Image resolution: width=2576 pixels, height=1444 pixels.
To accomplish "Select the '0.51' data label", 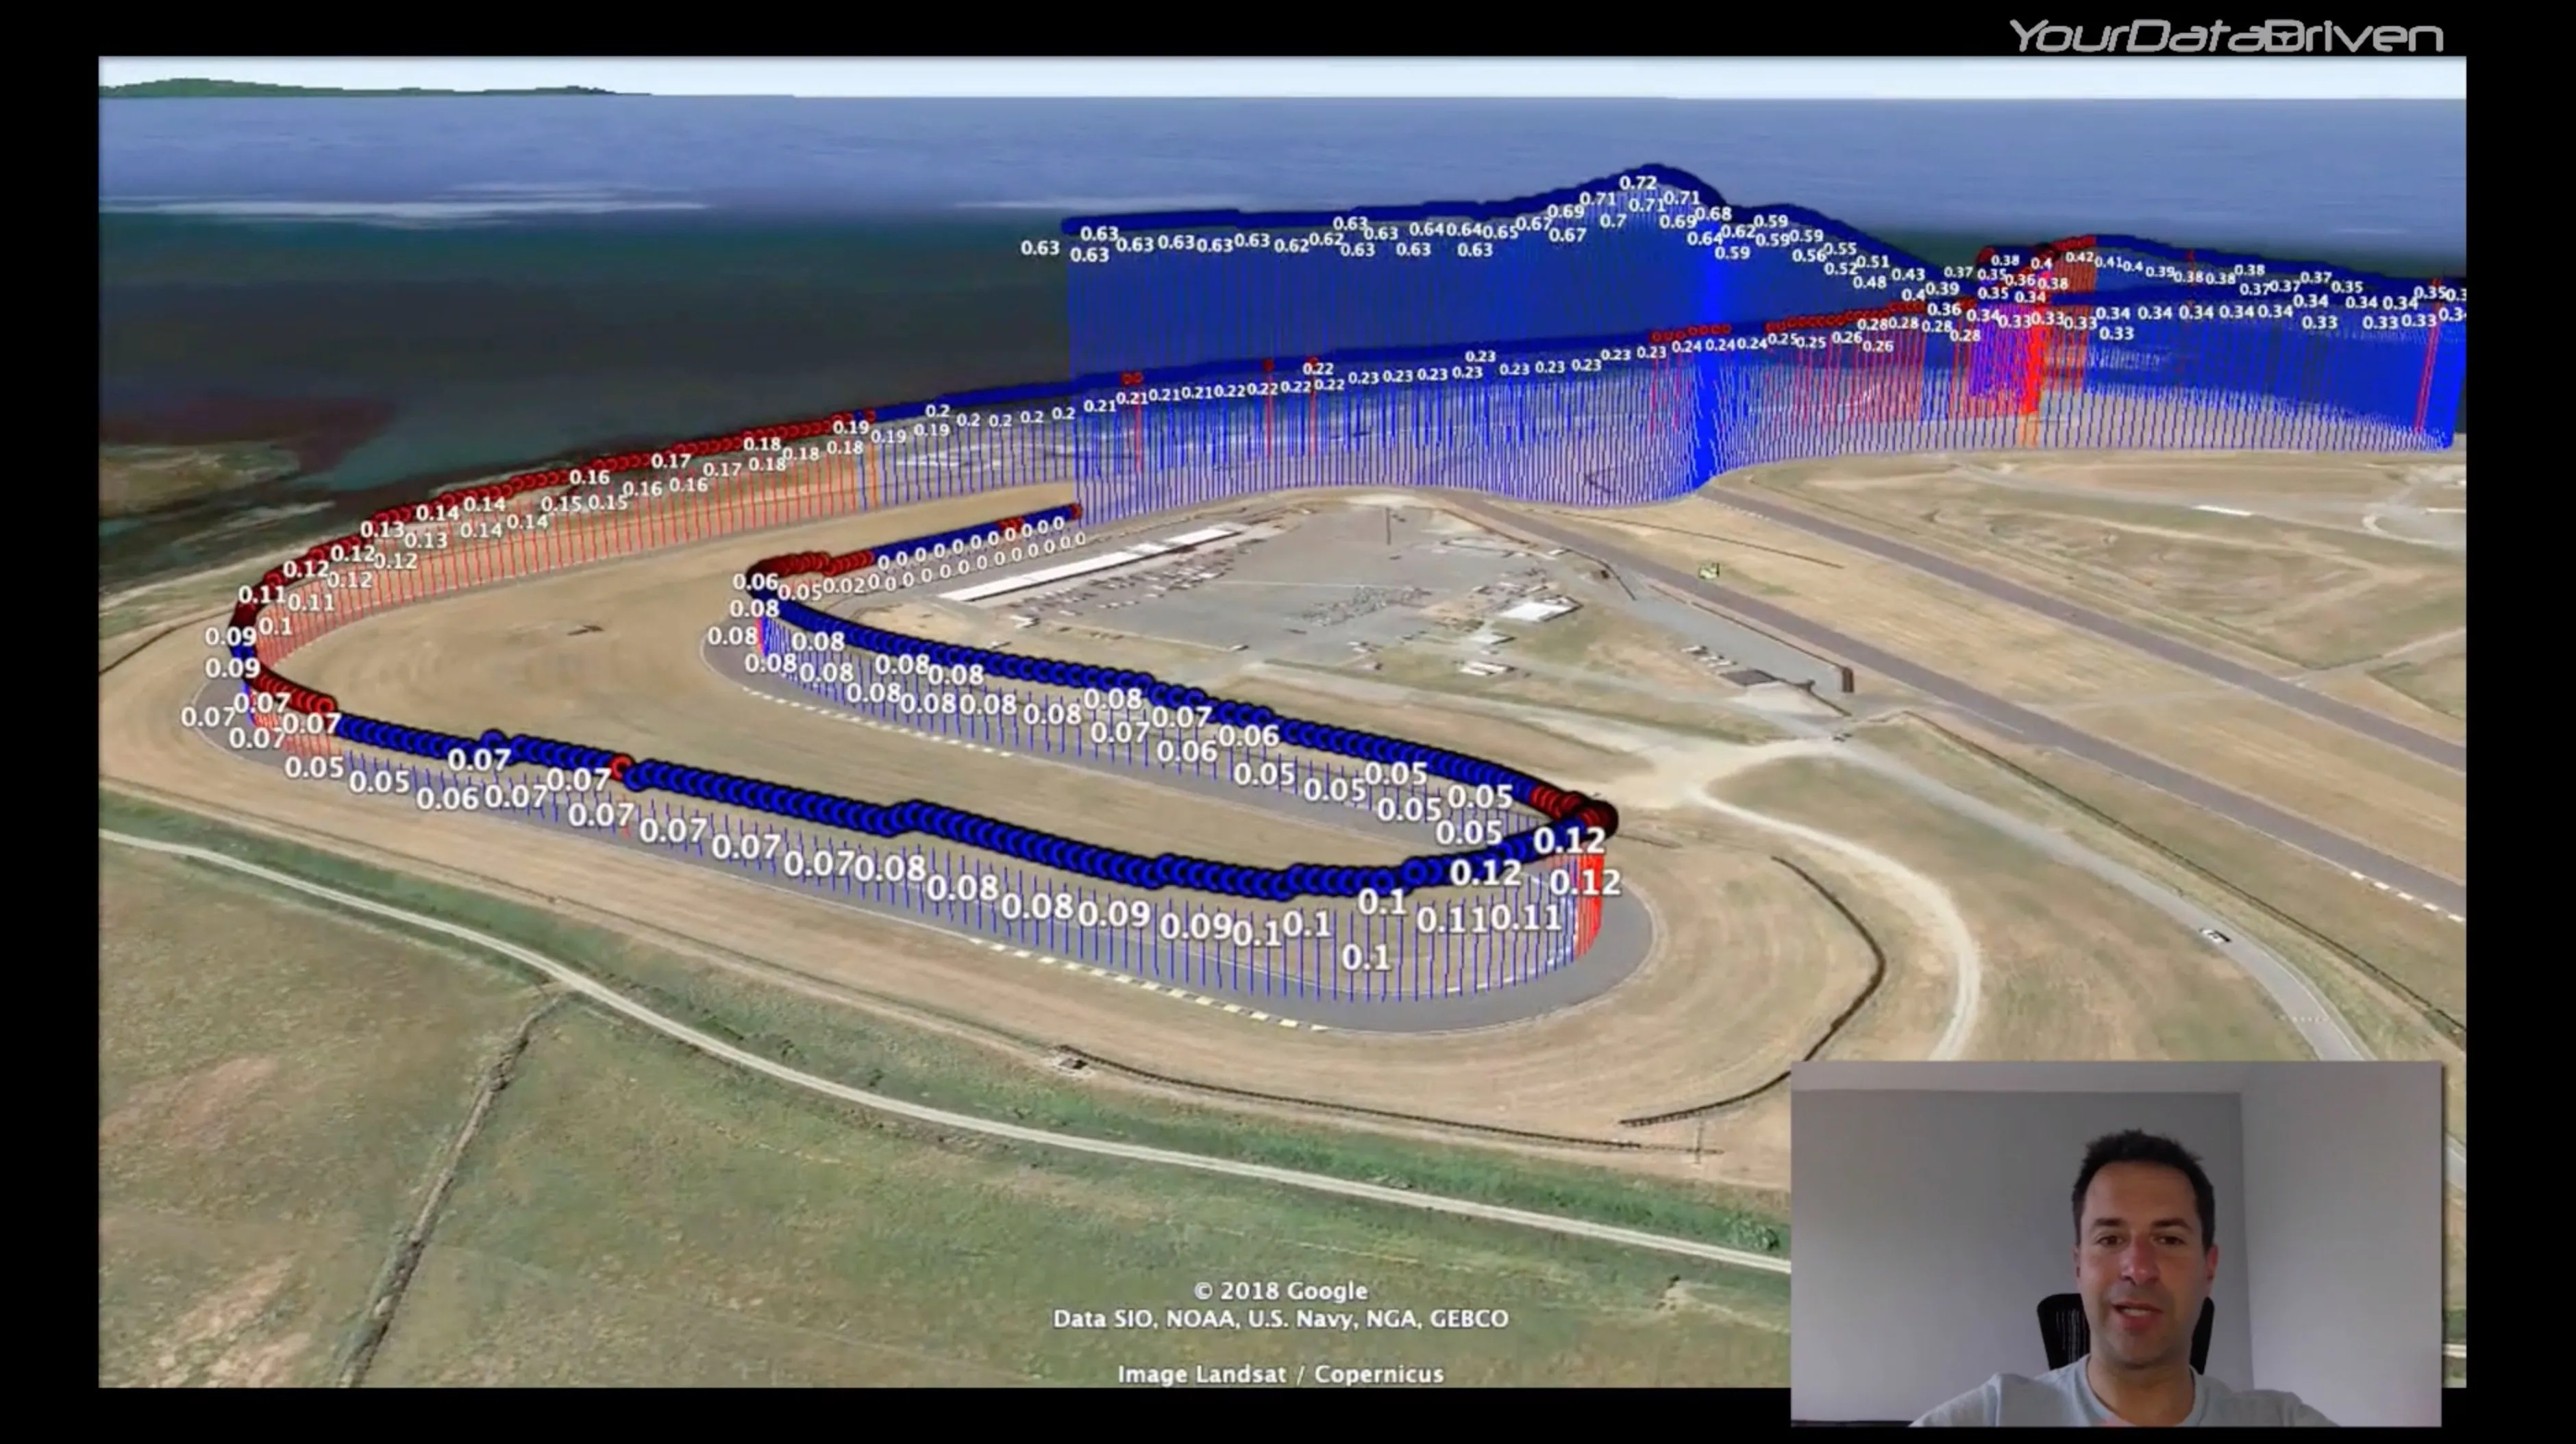I will [1872, 262].
